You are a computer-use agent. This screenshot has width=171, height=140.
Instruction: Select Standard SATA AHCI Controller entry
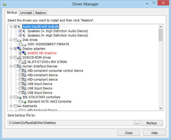click(x=50, y=101)
